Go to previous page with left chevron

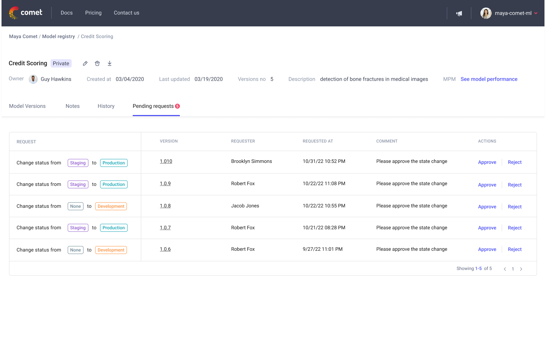pyautogui.click(x=505, y=269)
